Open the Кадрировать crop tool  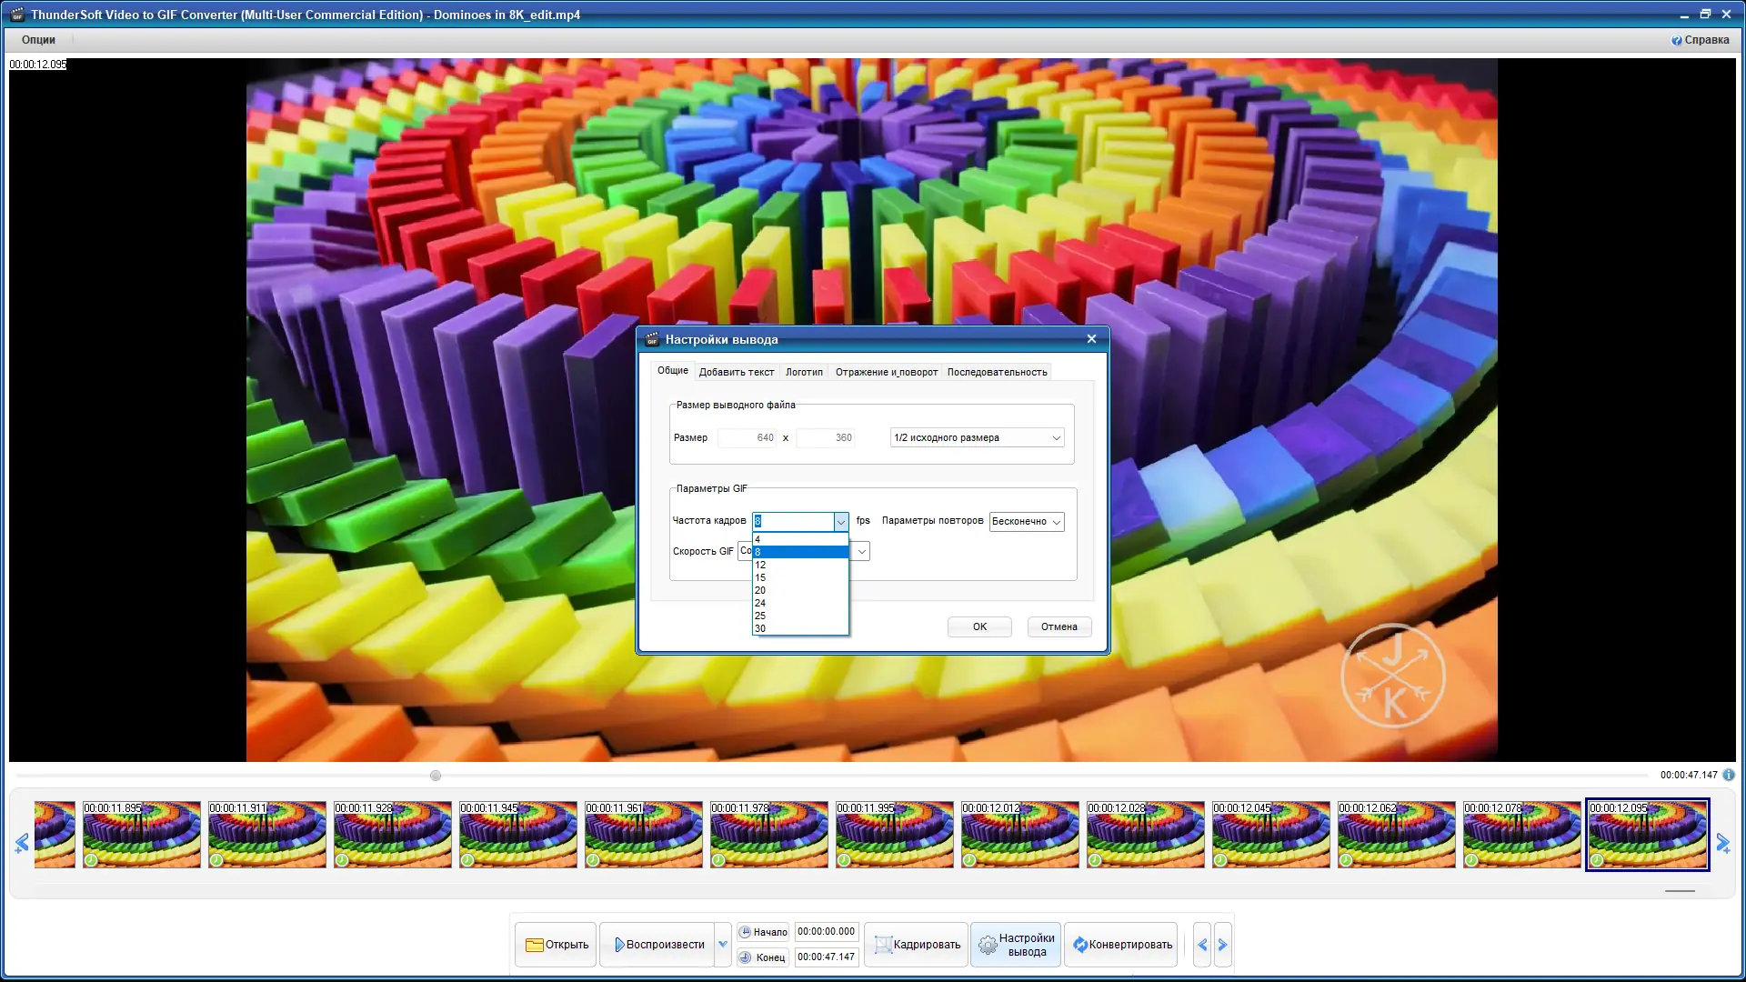[916, 944]
